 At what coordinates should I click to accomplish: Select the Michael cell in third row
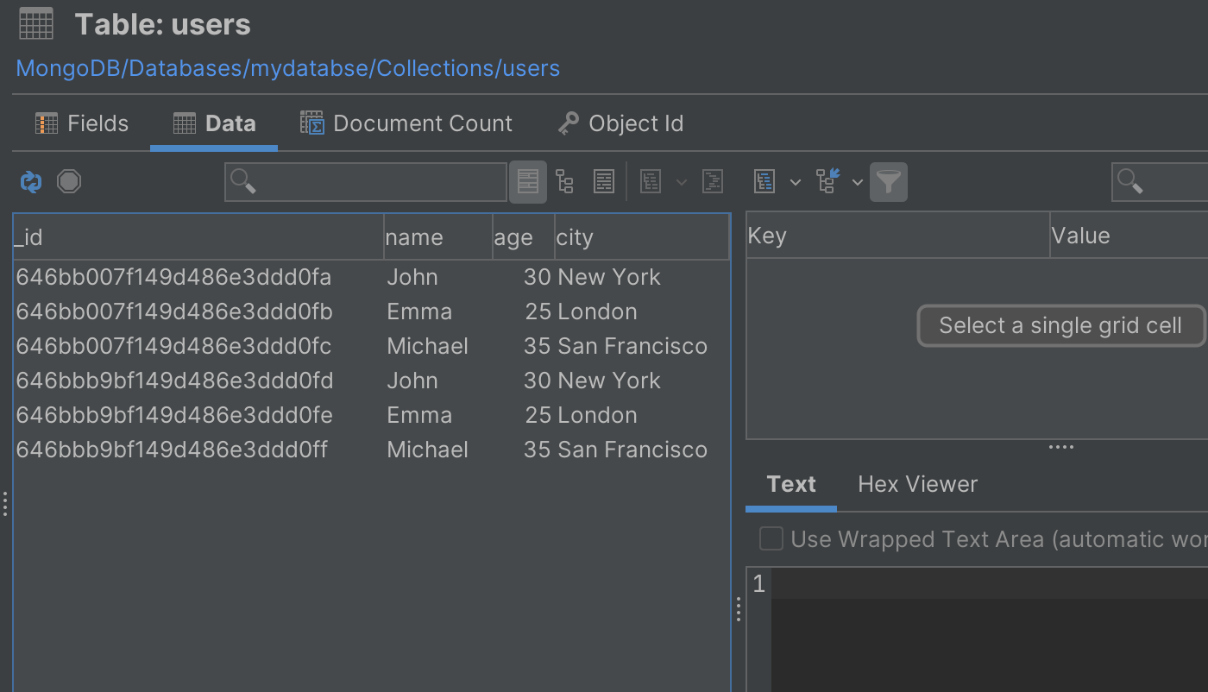(428, 346)
